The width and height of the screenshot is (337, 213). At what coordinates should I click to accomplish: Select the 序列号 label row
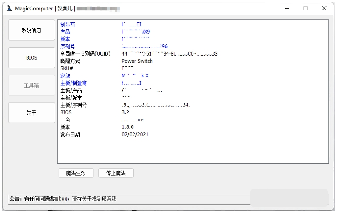[68, 46]
